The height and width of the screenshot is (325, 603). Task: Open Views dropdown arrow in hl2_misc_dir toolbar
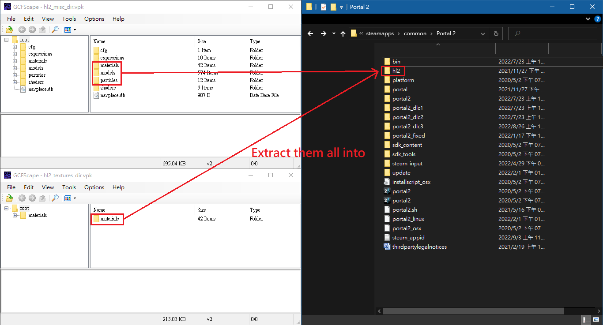tap(75, 30)
